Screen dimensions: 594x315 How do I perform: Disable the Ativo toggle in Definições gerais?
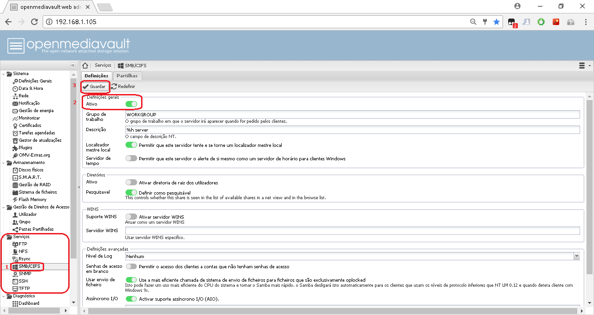click(131, 104)
